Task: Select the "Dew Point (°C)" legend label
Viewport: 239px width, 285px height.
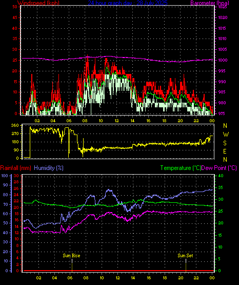Action: 219,168
